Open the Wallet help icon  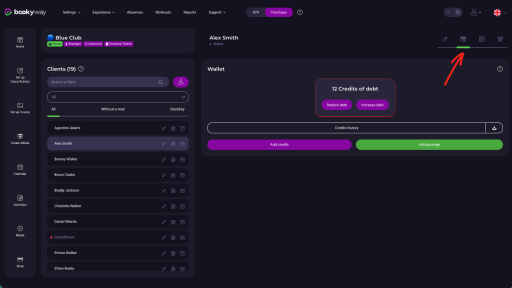coord(500,69)
